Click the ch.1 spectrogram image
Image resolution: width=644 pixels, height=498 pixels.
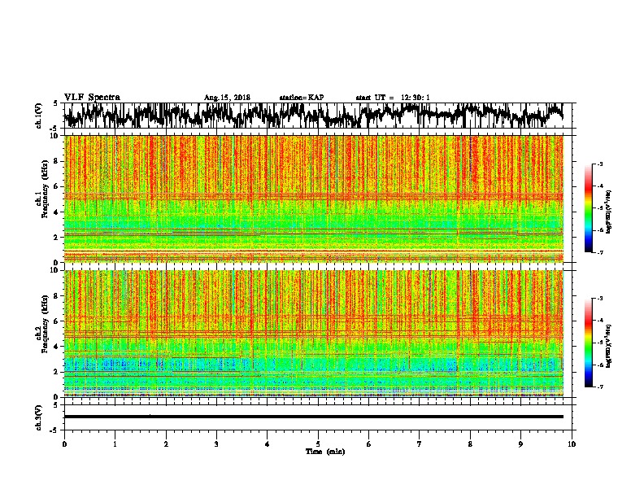pos(314,199)
